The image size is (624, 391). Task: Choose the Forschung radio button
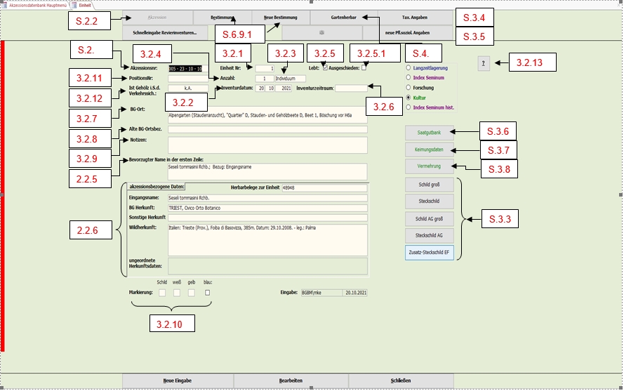pyautogui.click(x=409, y=88)
